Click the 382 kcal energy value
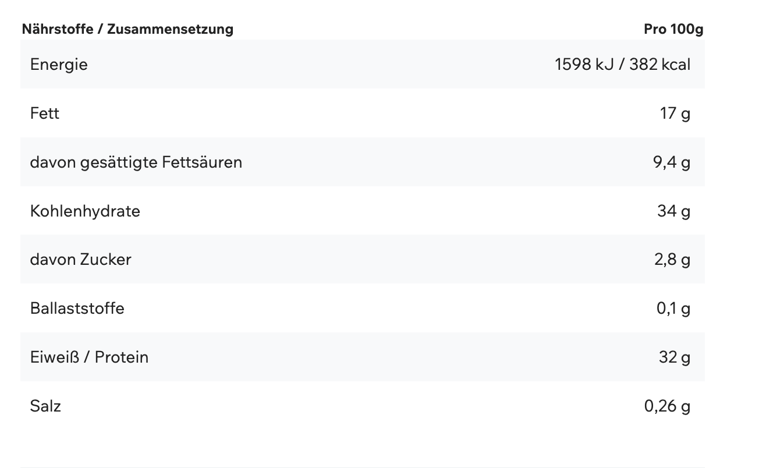This screenshot has height=468, width=766. [659, 64]
